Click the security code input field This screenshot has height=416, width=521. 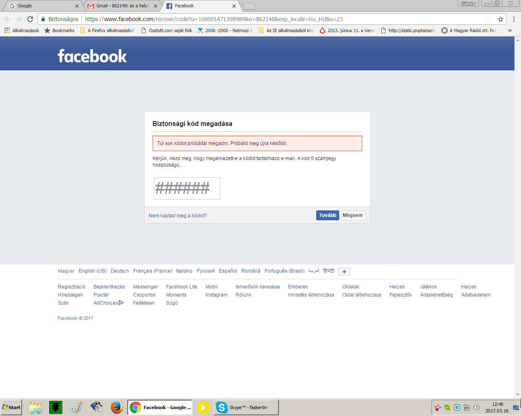click(x=187, y=188)
